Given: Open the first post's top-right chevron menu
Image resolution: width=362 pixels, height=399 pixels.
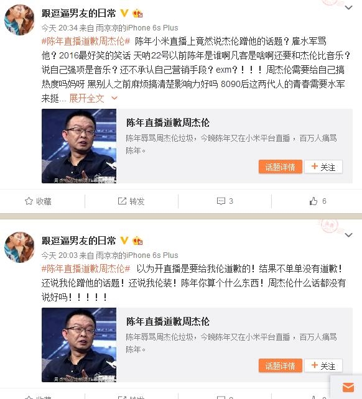Looking at the screenshot, I should pyautogui.click(x=348, y=7).
